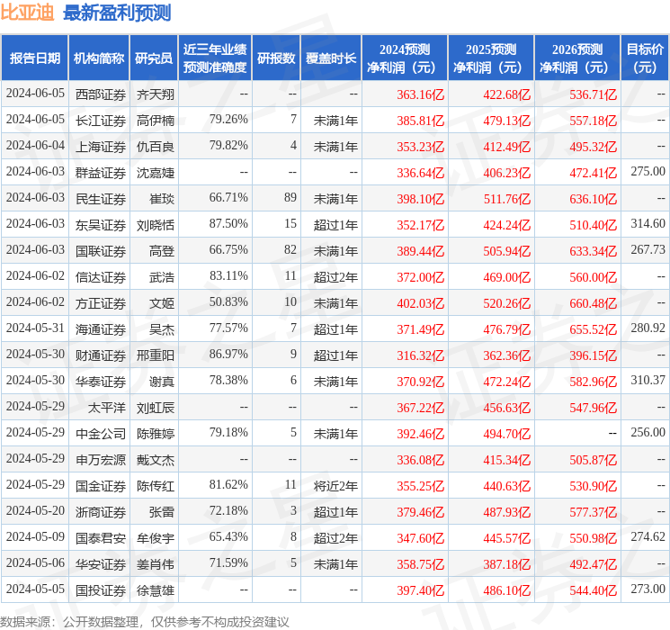Screen dimensions: 670x630
Task: Click target price 256.00
Action: tap(648, 432)
